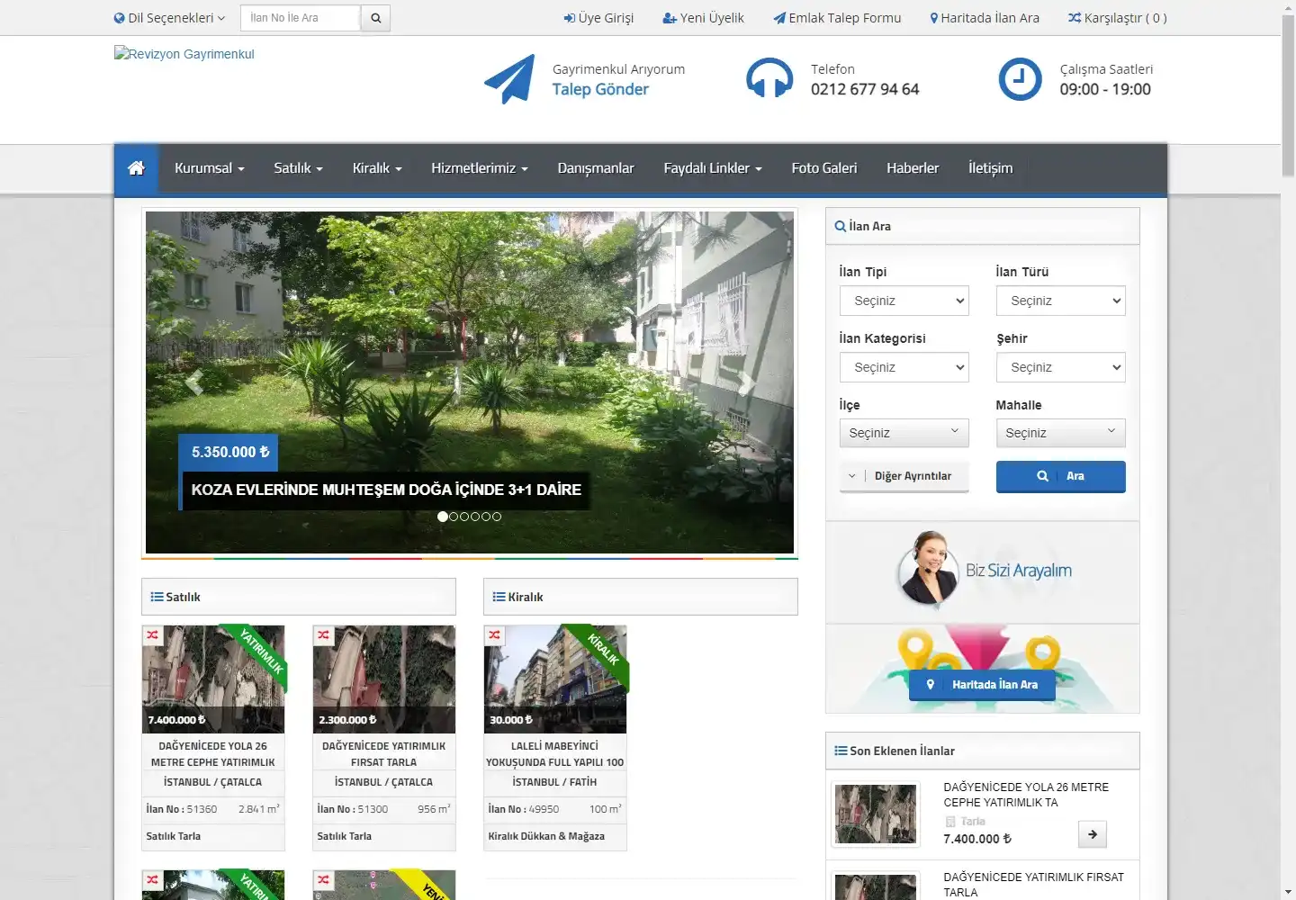Click the Kiralık panel list icon

tap(499, 597)
